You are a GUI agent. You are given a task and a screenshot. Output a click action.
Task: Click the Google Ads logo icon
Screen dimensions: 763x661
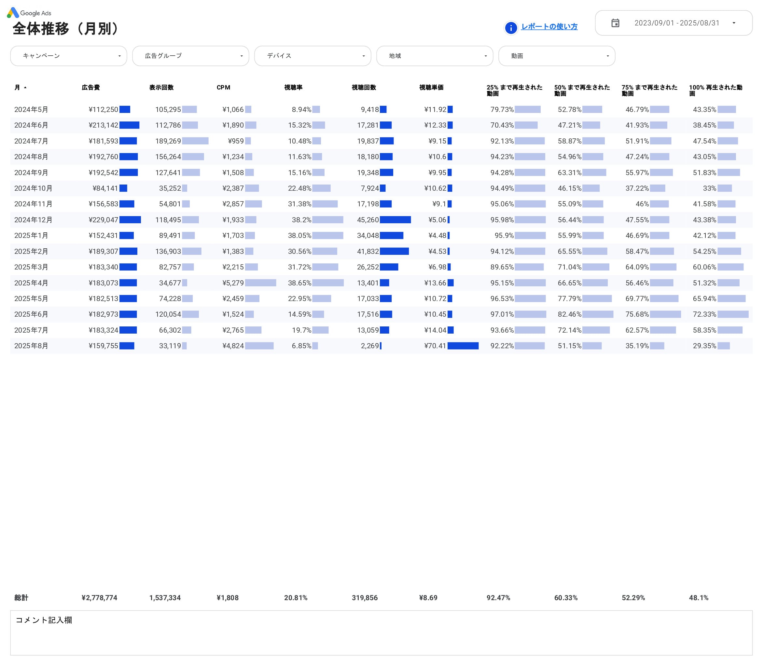click(13, 13)
